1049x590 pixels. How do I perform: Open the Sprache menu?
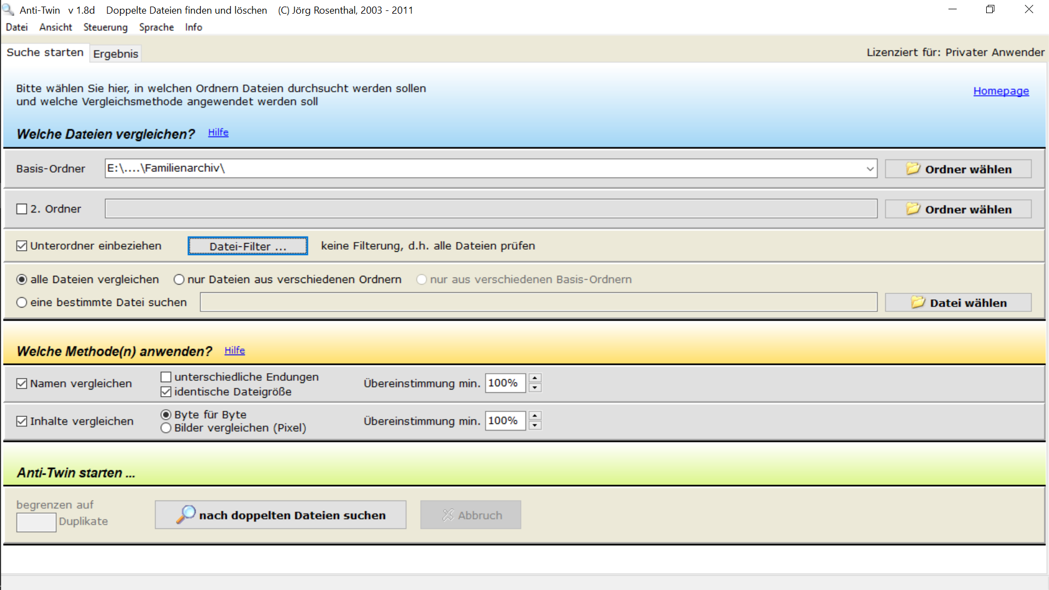tap(156, 27)
